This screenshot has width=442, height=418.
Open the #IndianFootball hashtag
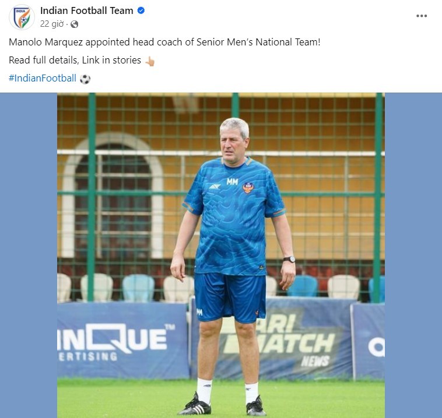43,78
